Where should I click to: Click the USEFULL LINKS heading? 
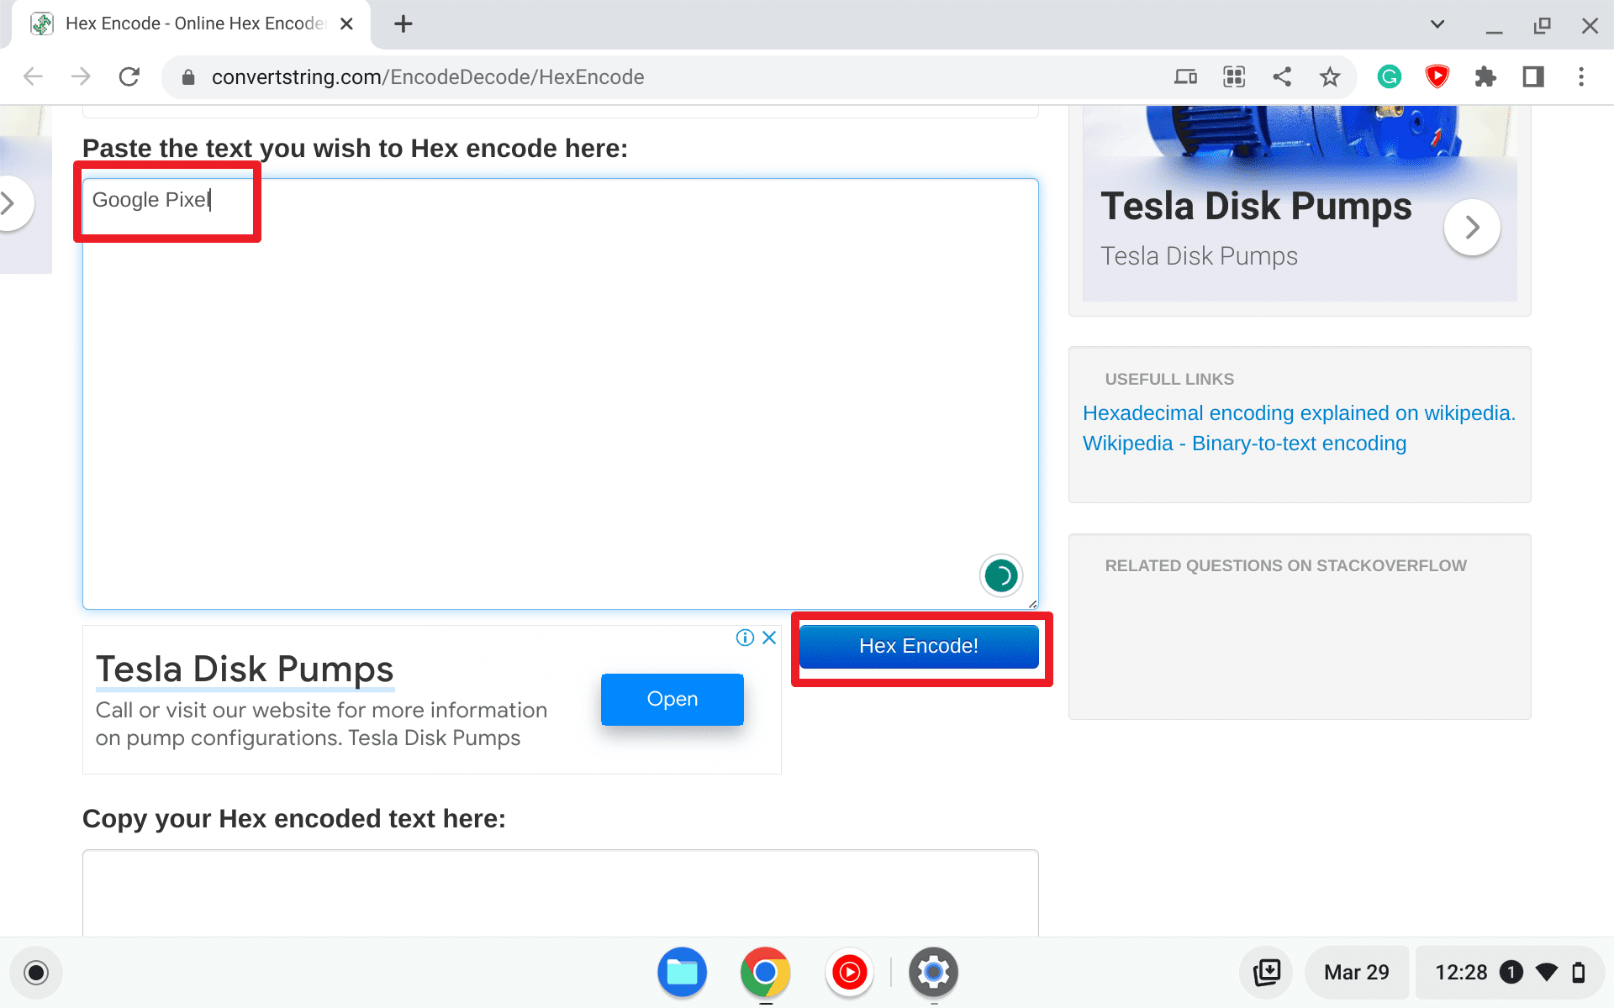tap(1169, 380)
